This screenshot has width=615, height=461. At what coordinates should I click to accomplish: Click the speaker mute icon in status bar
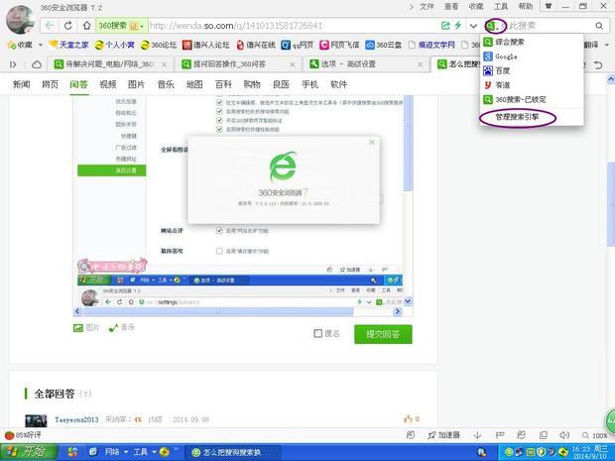564,435
